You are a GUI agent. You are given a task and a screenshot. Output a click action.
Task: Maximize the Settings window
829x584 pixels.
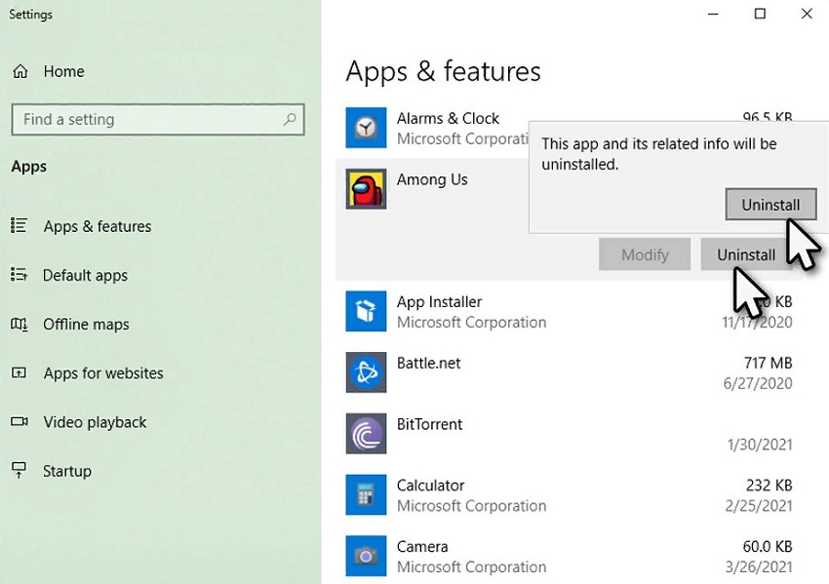coord(760,14)
